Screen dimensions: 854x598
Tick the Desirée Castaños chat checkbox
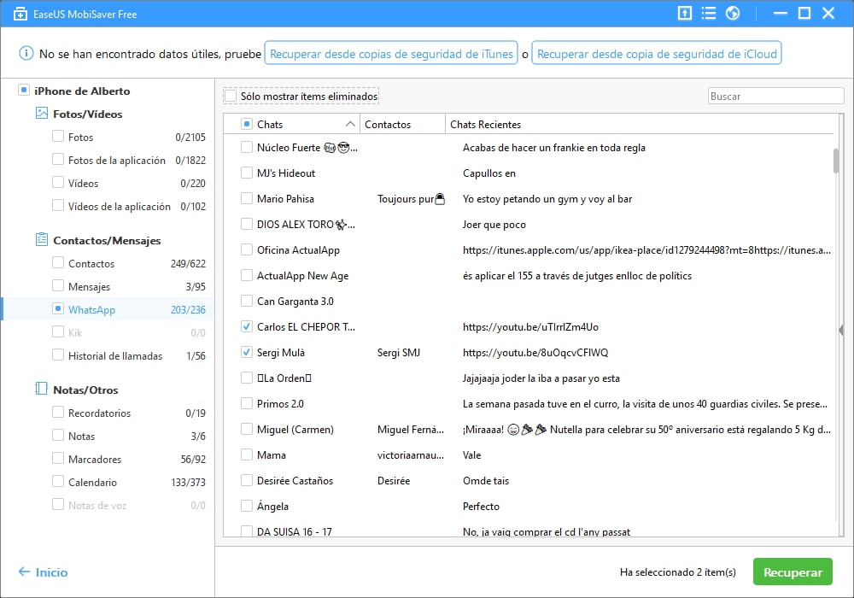click(x=247, y=480)
